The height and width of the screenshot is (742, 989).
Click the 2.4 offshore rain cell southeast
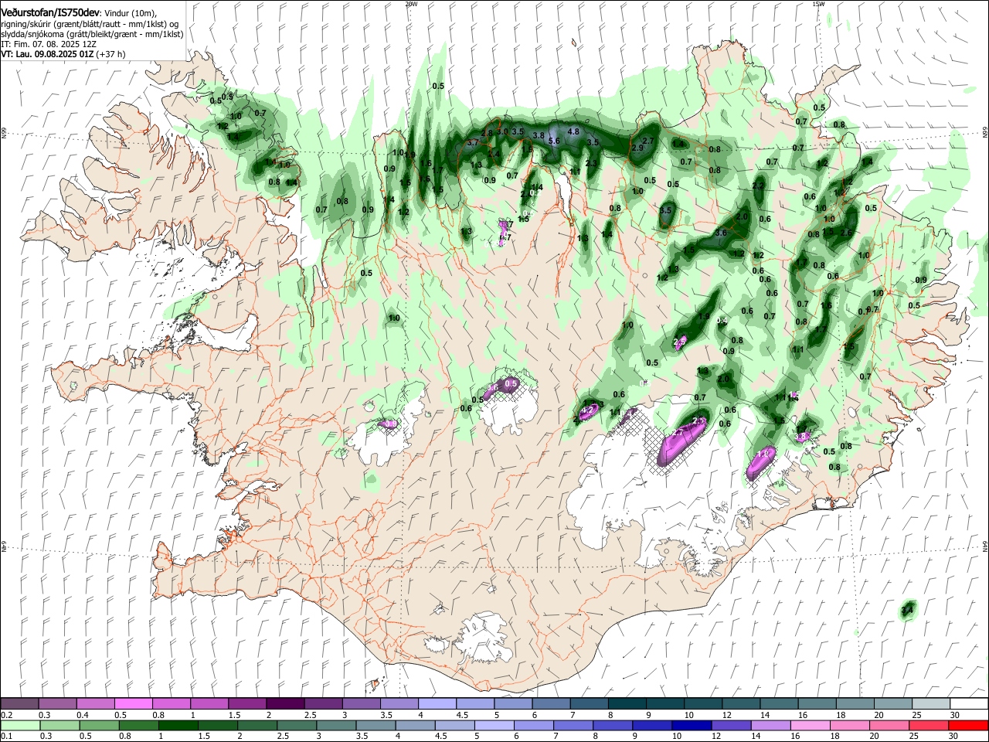point(908,611)
